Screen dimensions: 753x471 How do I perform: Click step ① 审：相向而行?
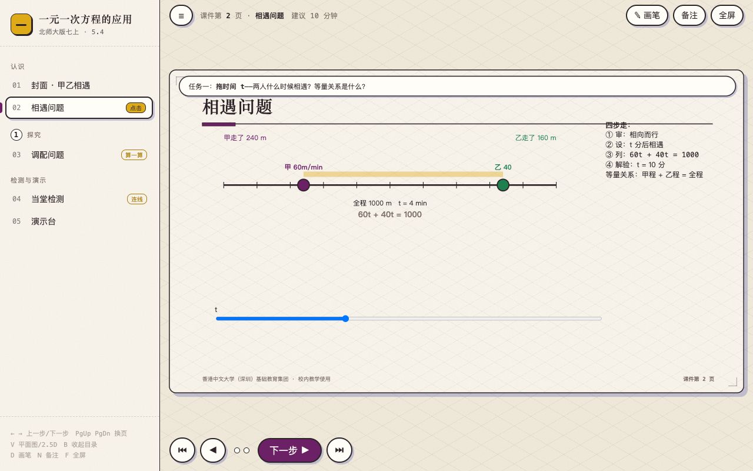(632, 135)
